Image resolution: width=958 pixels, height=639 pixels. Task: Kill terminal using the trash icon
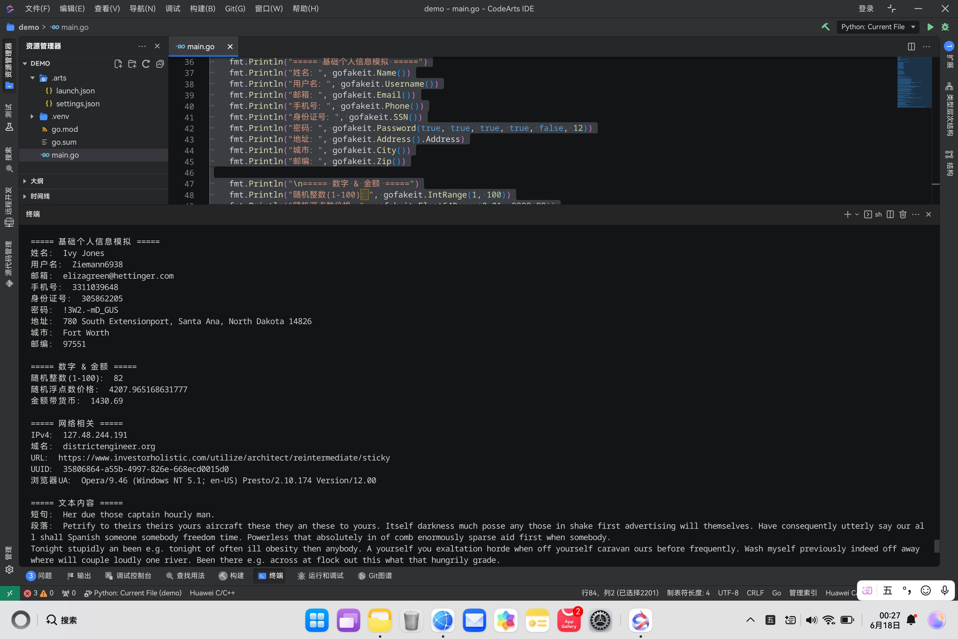pos(903,214)
